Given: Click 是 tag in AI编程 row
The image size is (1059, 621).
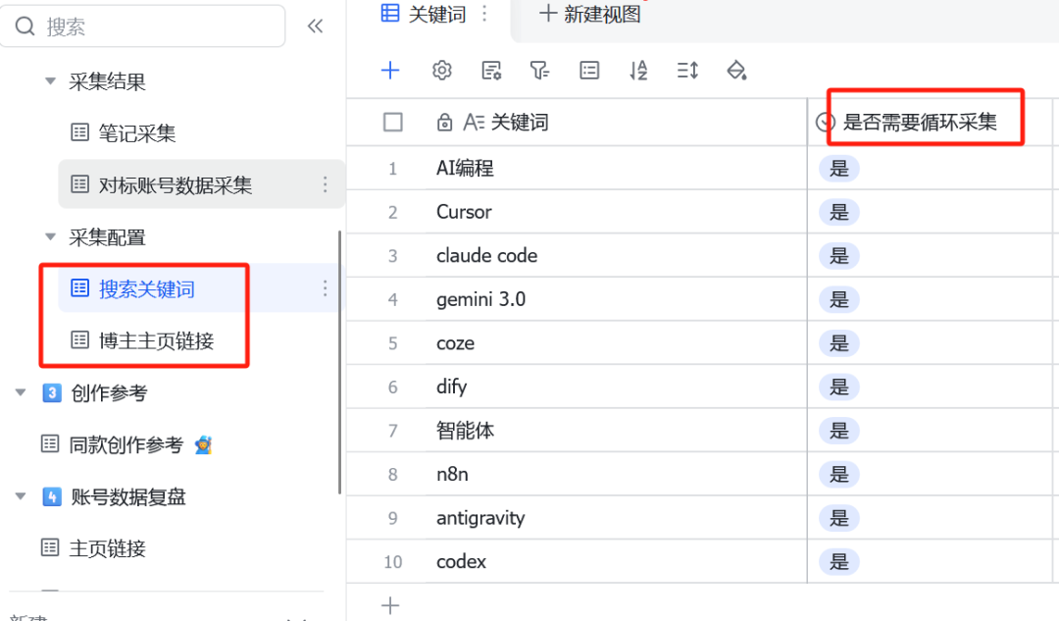Looking at the screenshot, I should click(838, 169).
